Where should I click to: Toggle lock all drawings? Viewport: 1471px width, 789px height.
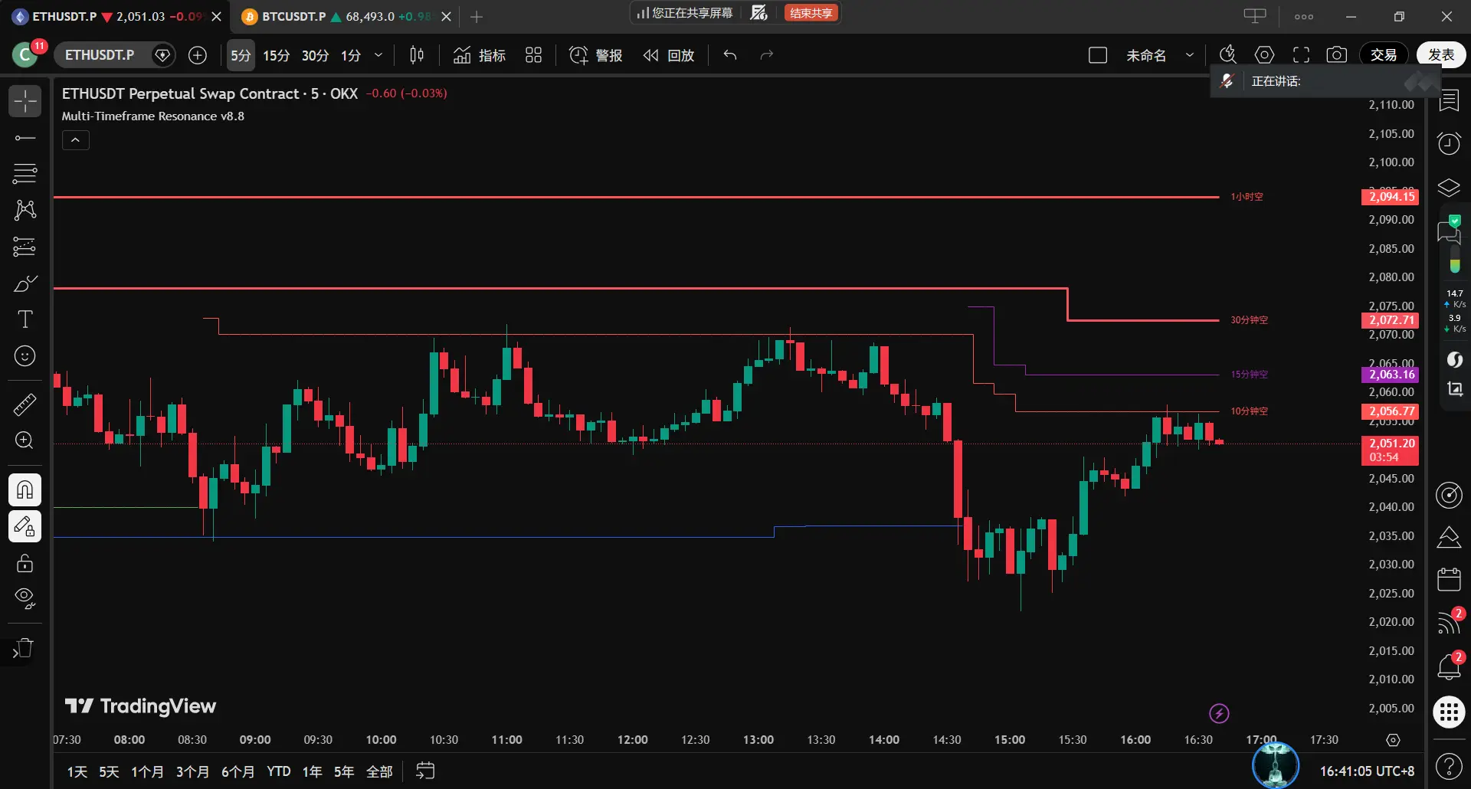25,563
